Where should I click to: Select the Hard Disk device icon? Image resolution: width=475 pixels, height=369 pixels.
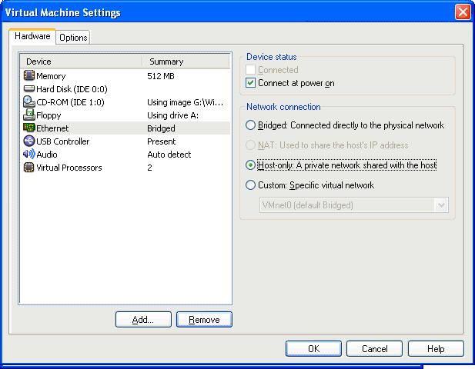coord(29,89)
